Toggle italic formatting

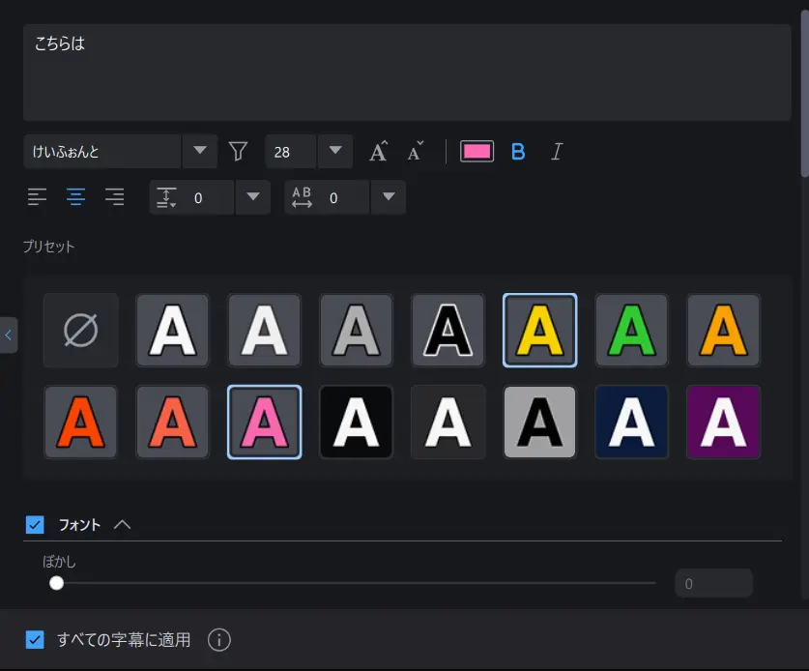click(556, 151)
